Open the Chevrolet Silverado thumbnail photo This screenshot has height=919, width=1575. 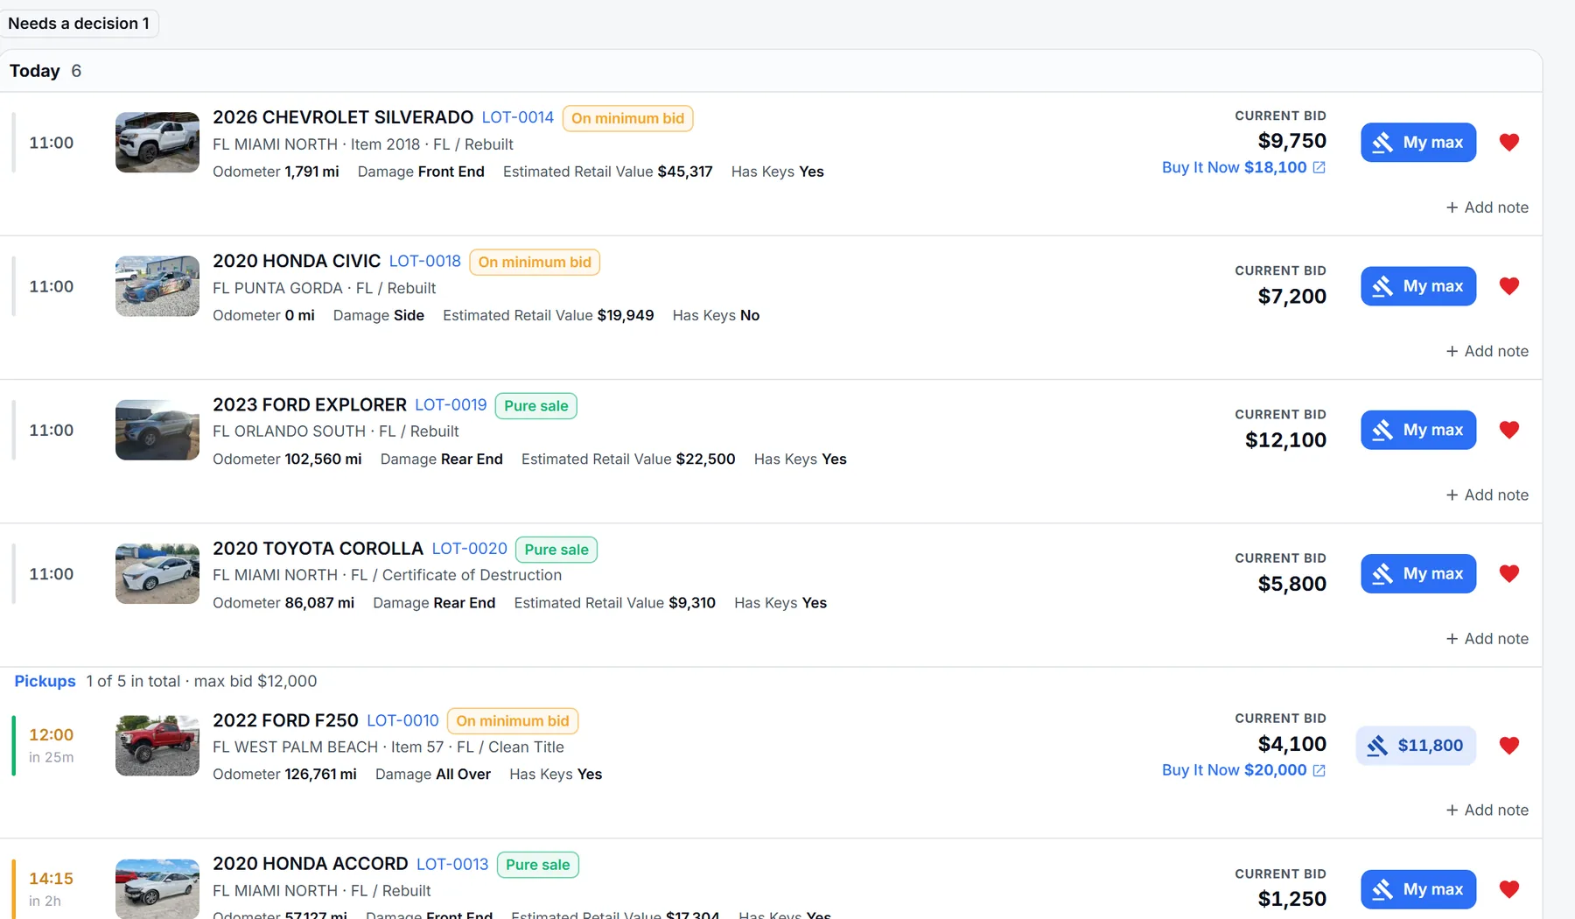pyautogui.click(x=157, y=142)
